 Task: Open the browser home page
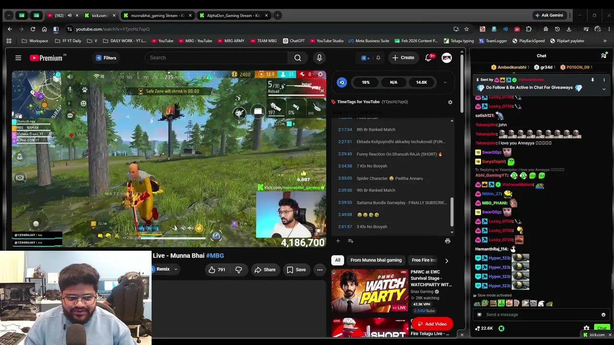[44, 29]
